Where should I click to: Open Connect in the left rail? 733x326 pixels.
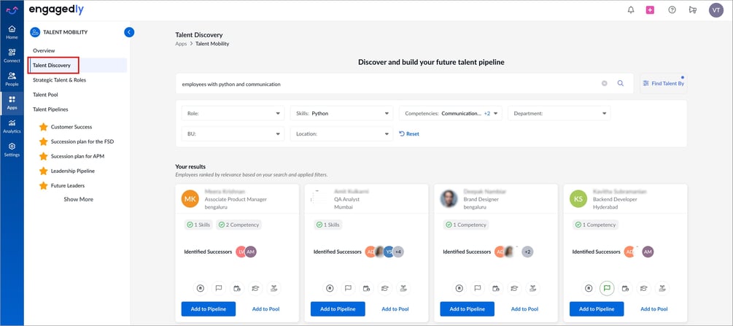[x=12, y=55]
